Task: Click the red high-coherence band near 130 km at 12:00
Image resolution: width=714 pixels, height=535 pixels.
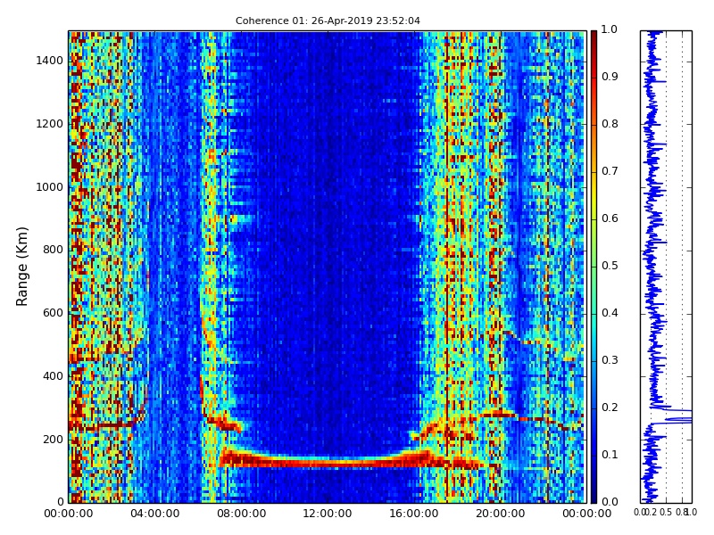Action: click(328, 463)
